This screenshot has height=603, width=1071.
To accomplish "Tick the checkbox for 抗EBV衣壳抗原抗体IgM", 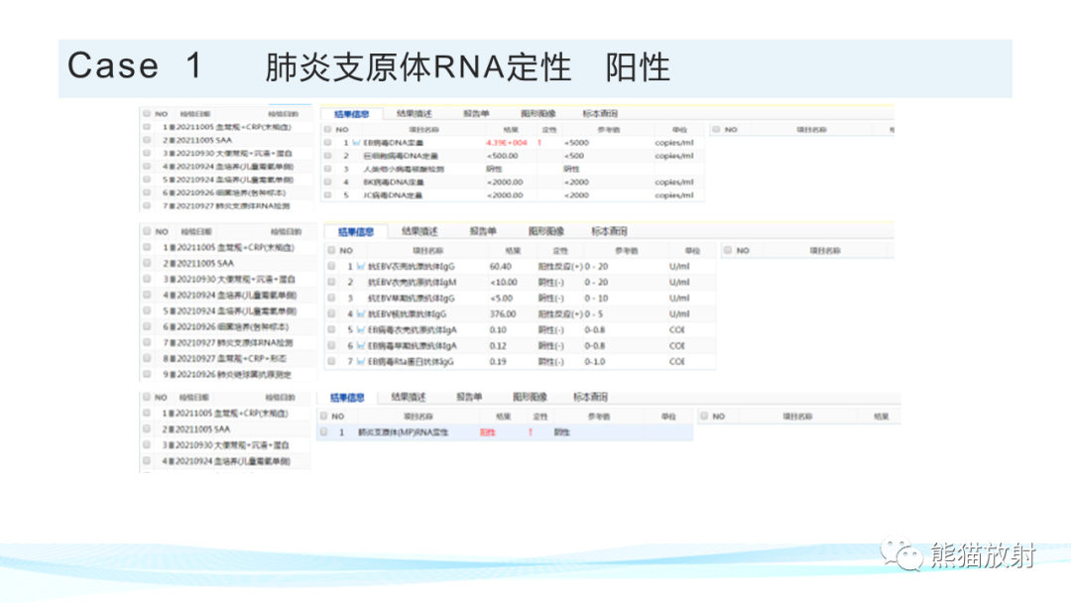I will [x=332, y=282].
